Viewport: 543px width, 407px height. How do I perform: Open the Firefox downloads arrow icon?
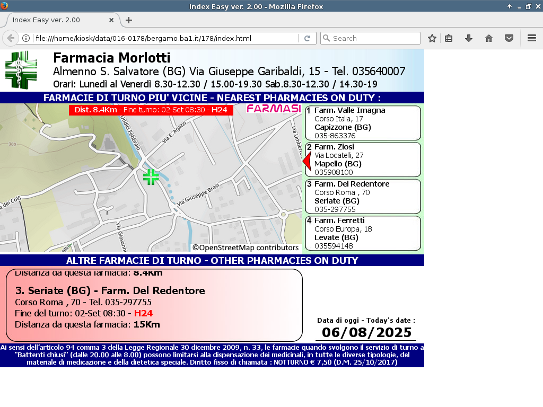469,38
